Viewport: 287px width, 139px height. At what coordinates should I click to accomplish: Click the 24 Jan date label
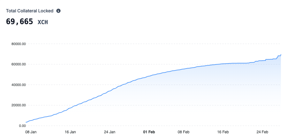(x=110, y=132)
